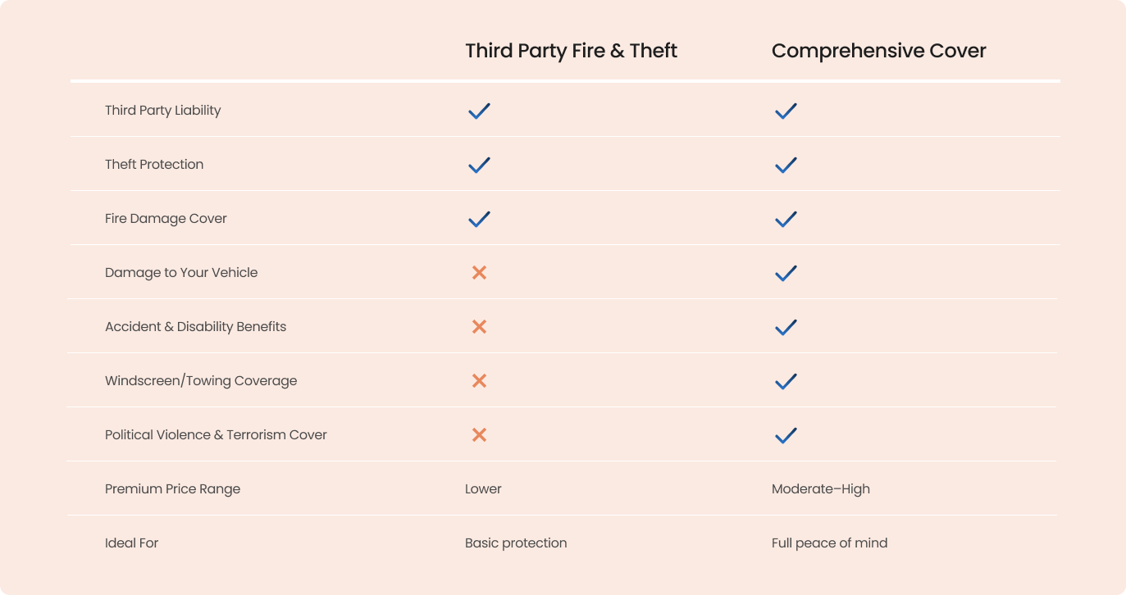This screenshot has width=1126, height=595.
Task: Click the Basic protection text
Action: coord(516,543)
